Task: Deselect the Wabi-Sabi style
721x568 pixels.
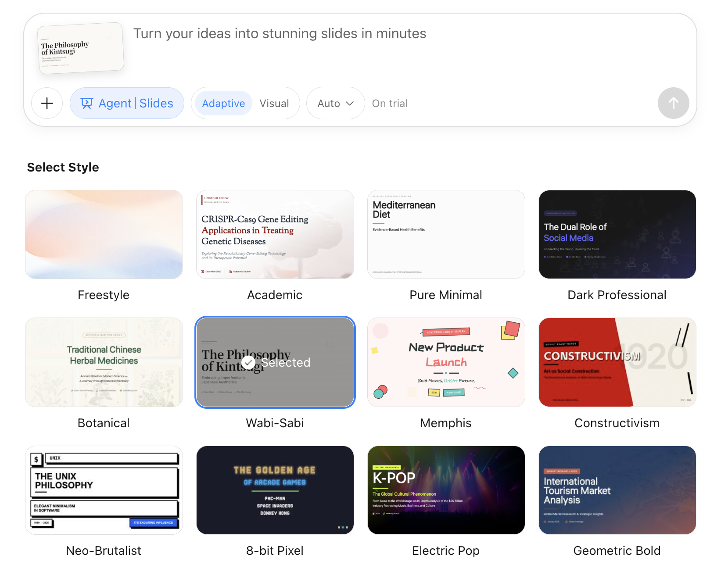Action: point(275,362)
